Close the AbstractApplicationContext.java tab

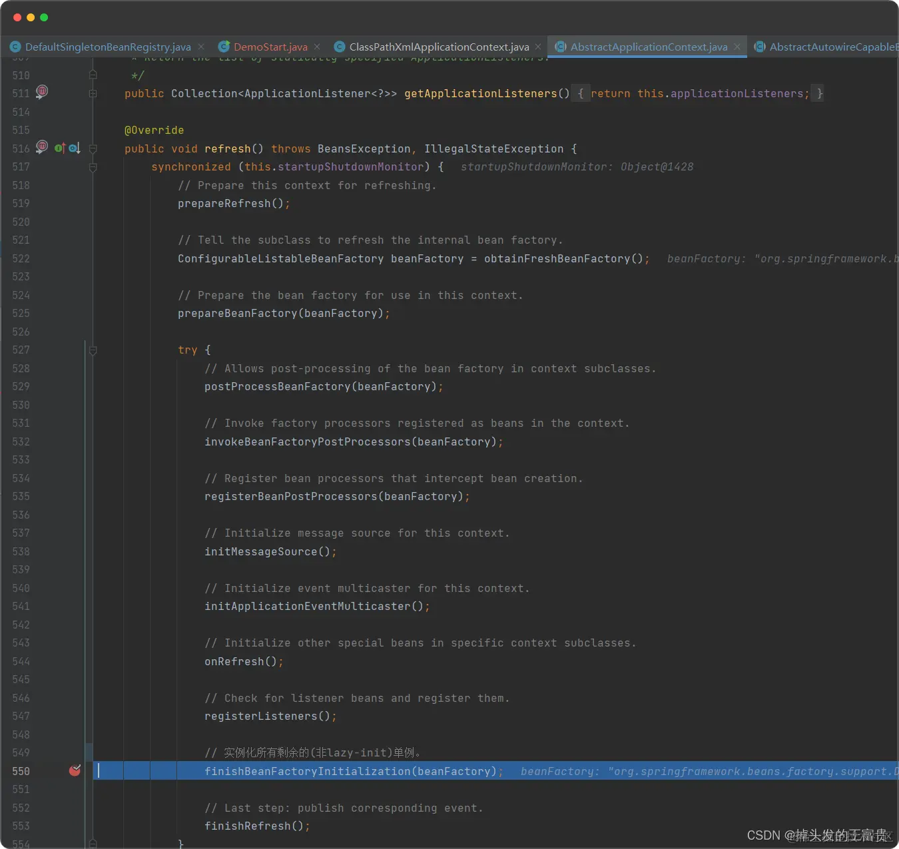coord(737,47)
